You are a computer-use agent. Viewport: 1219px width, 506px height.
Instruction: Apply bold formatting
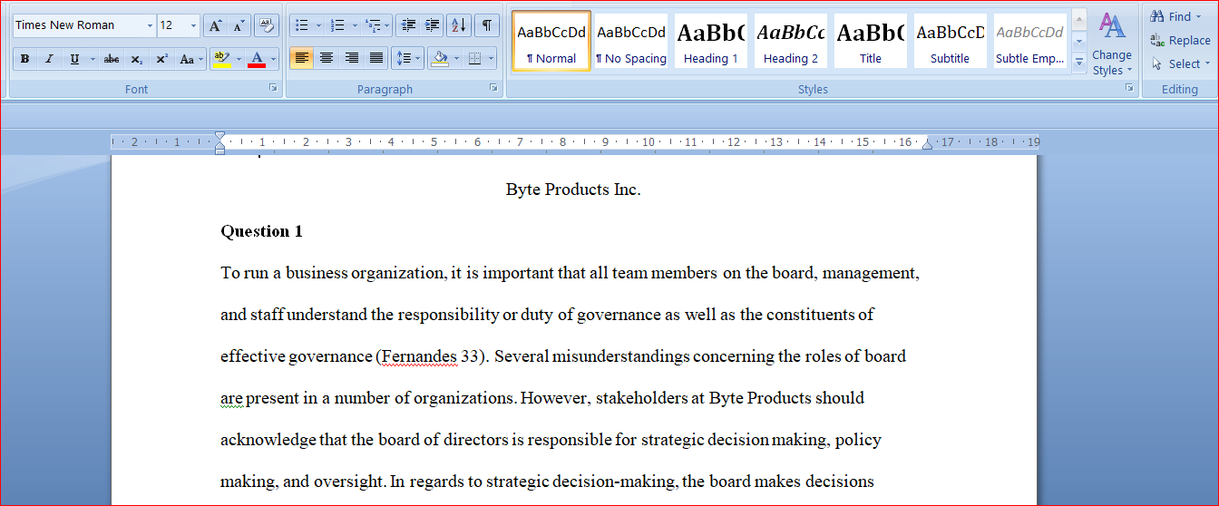point(24,59)
